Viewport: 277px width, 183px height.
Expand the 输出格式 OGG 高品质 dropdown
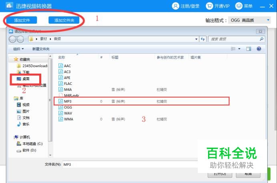tap(249, 20)
